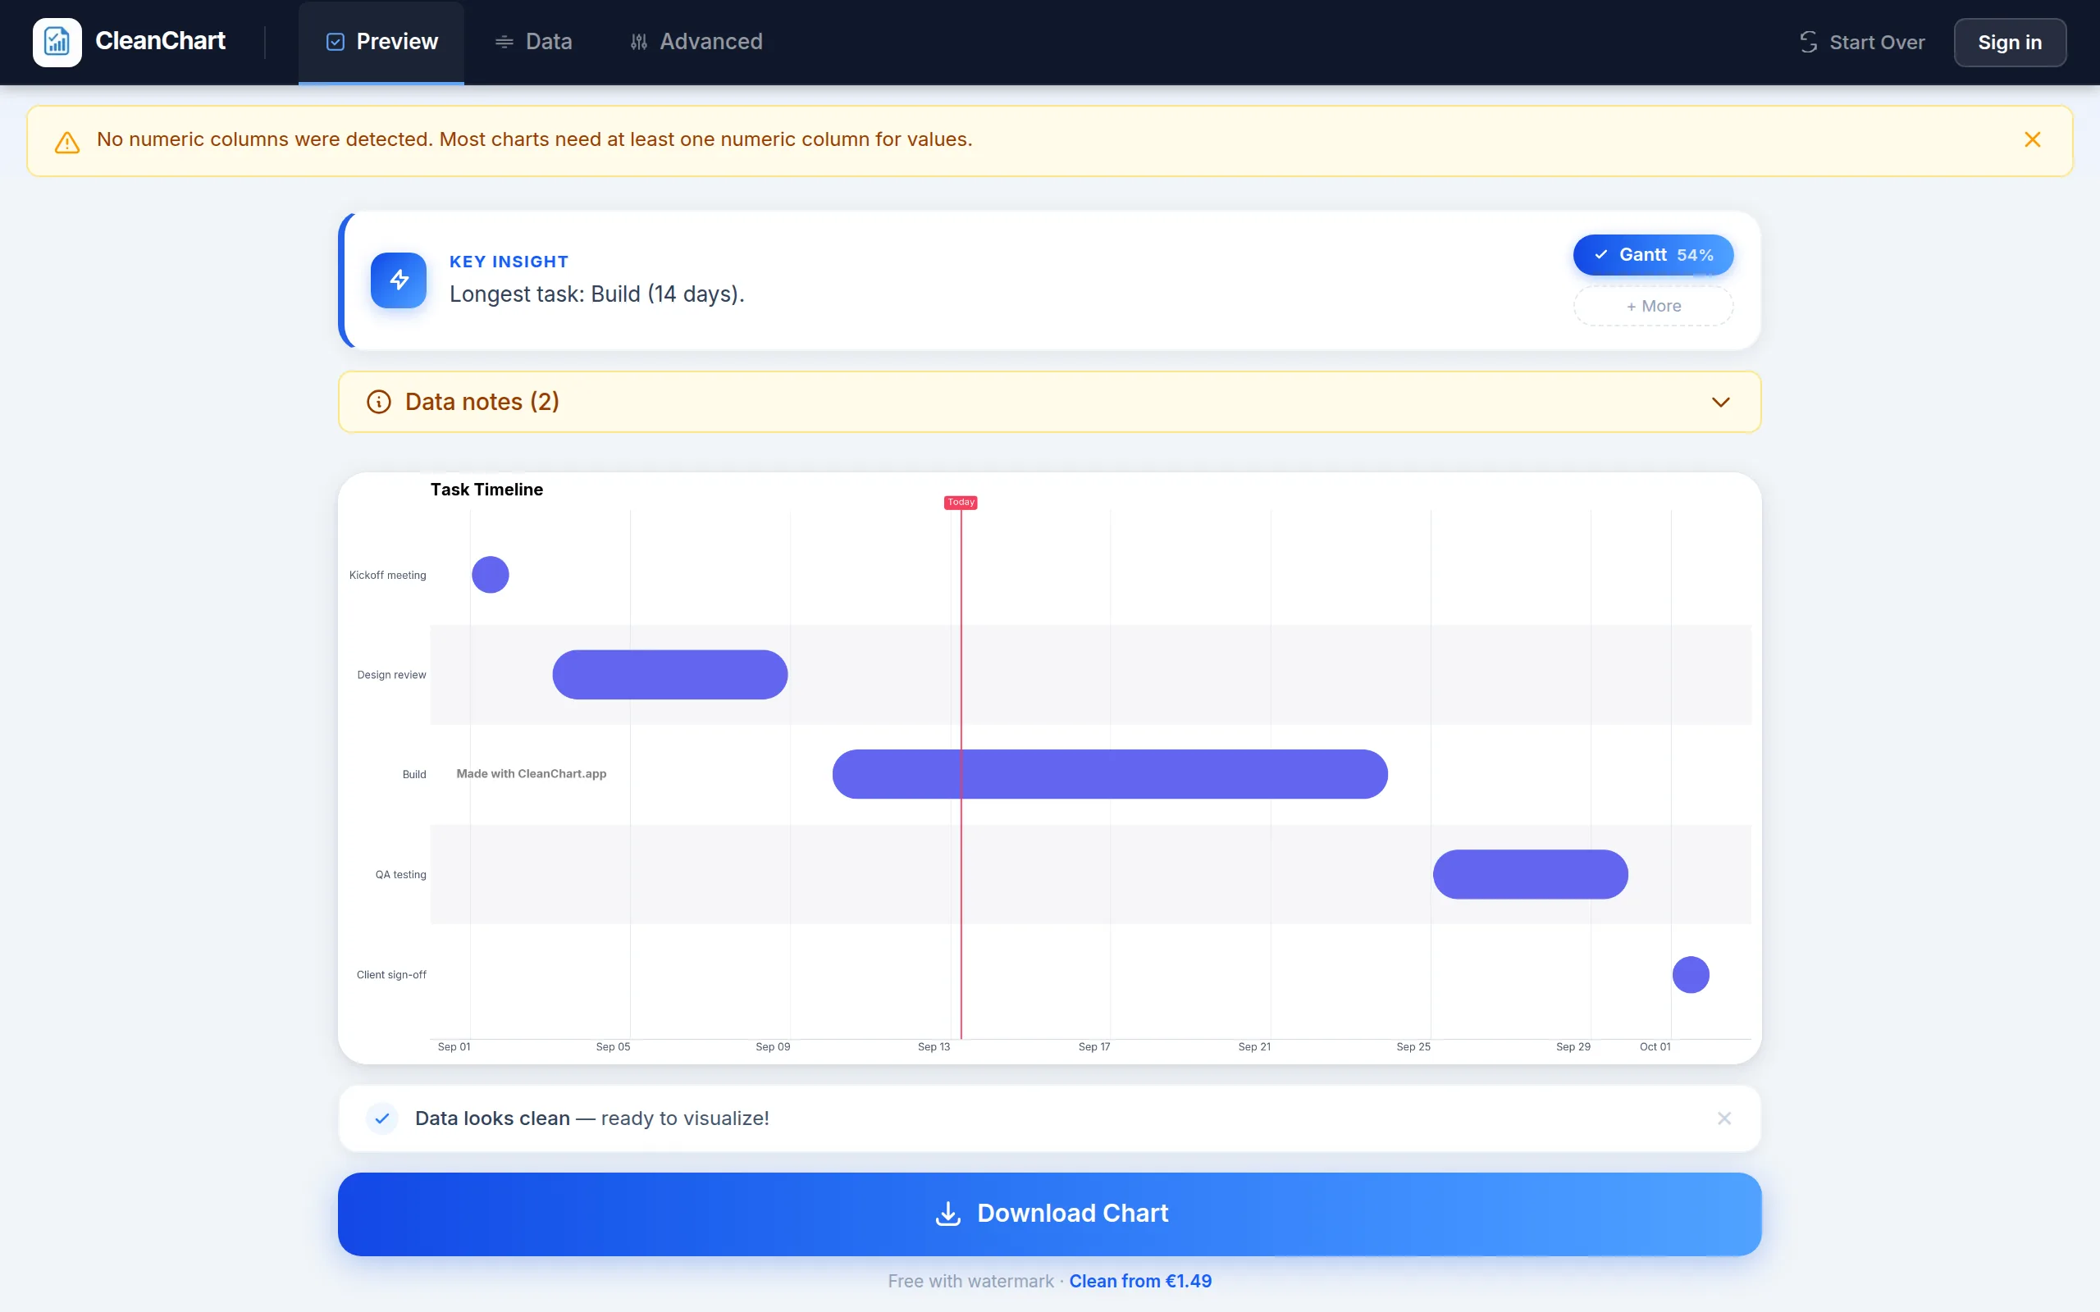The image size is (2100, 1312).
Task: Click the Sep 25 axis label
Action: pyautogui.click(x=1413, y=1047)
